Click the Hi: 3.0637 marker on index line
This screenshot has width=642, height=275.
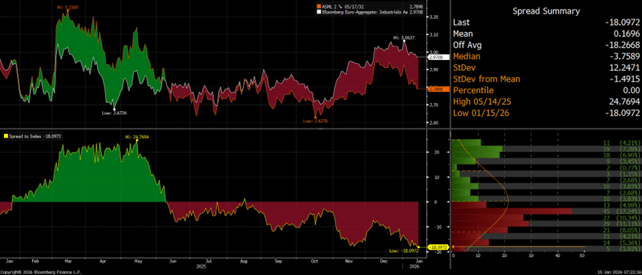(x=404, y=37)
